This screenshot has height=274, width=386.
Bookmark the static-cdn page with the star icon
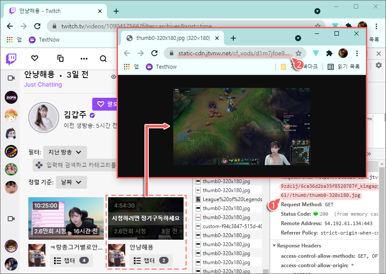pyautogui.click(x=299, y=53)
